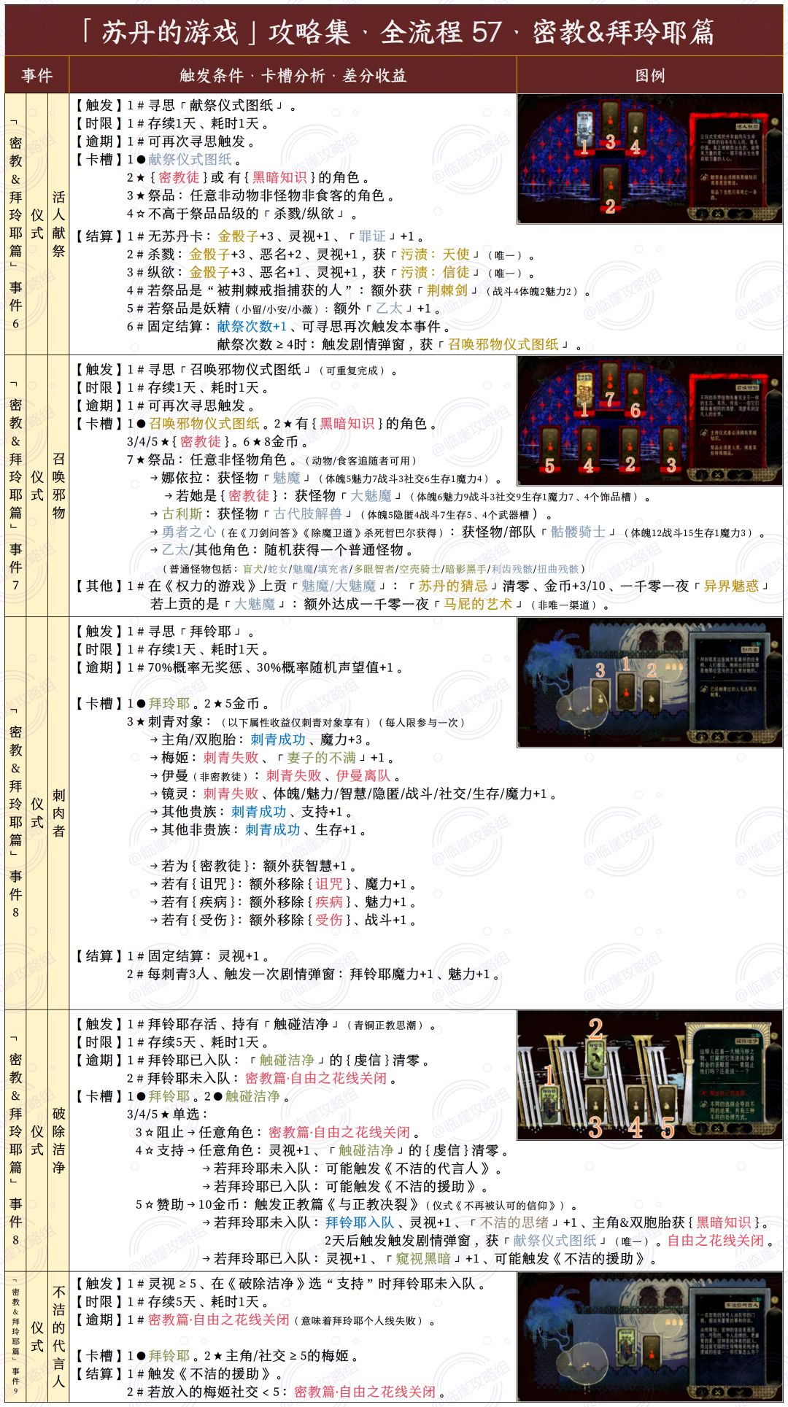Click the name 古利斯
788x1407 pixels.
182,513
